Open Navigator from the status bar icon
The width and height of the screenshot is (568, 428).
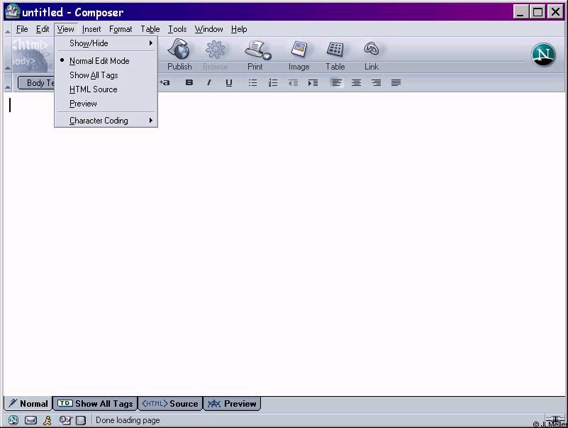point(13,420)
